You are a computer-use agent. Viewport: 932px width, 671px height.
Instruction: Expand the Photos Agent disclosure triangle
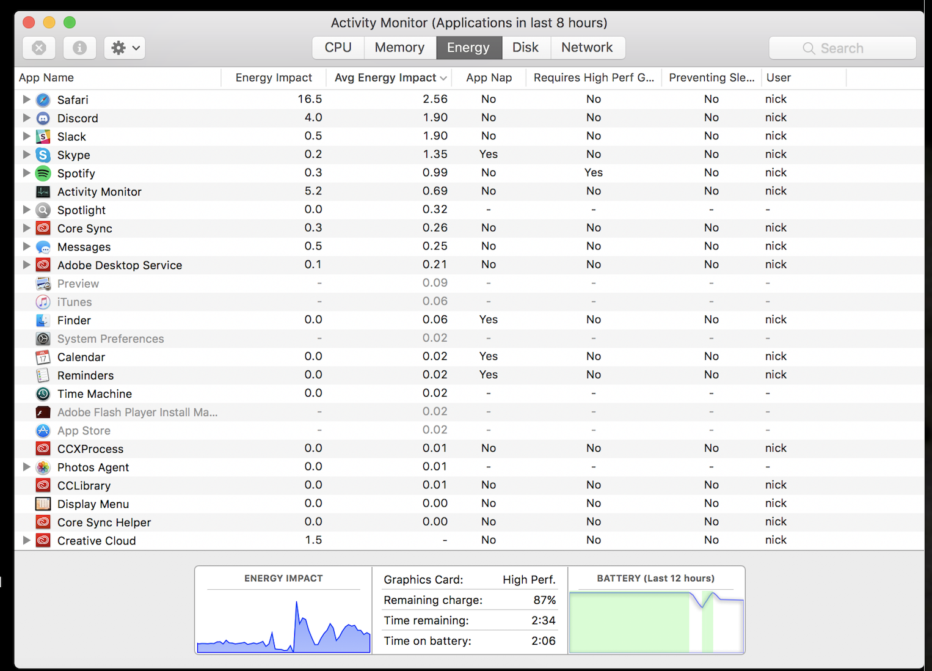[26, 467]
